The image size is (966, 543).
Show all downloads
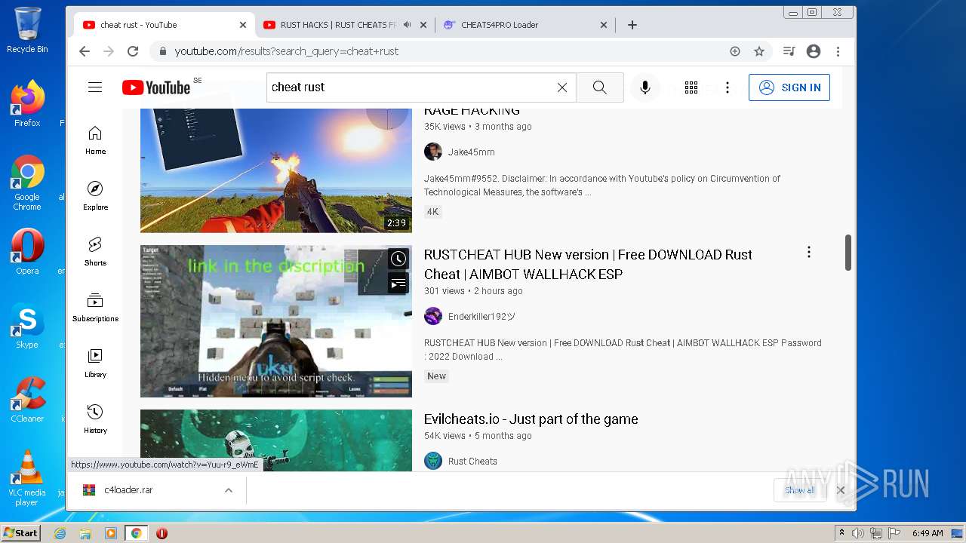799,490
